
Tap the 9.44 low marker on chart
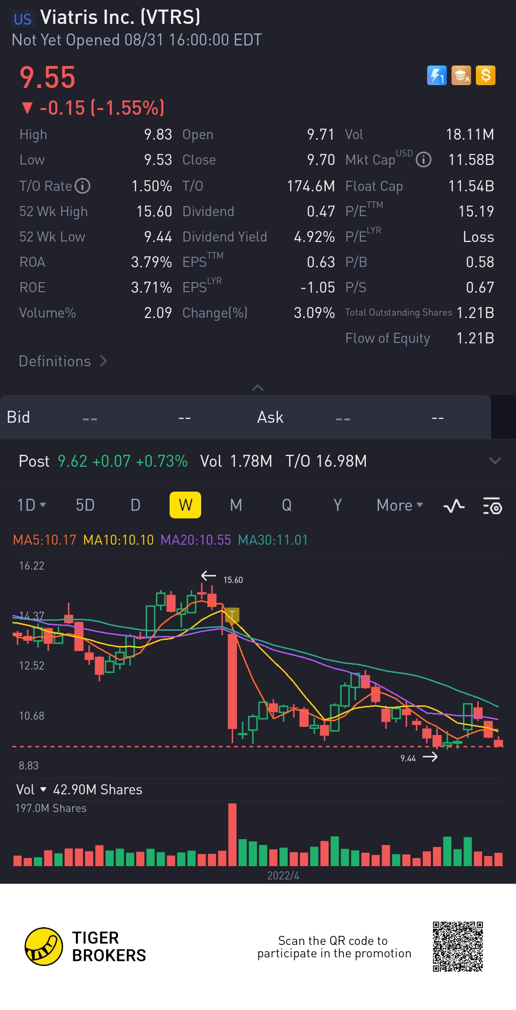pyautogui.click(x=408, y=758)
